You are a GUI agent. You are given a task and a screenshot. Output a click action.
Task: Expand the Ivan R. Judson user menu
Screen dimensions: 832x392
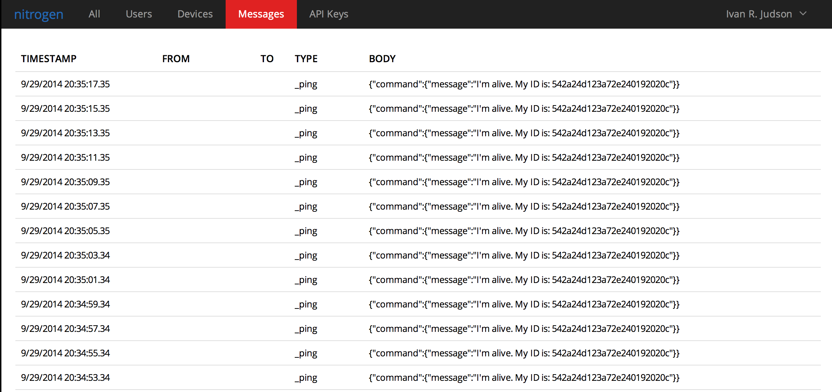[x=759, y=14]
